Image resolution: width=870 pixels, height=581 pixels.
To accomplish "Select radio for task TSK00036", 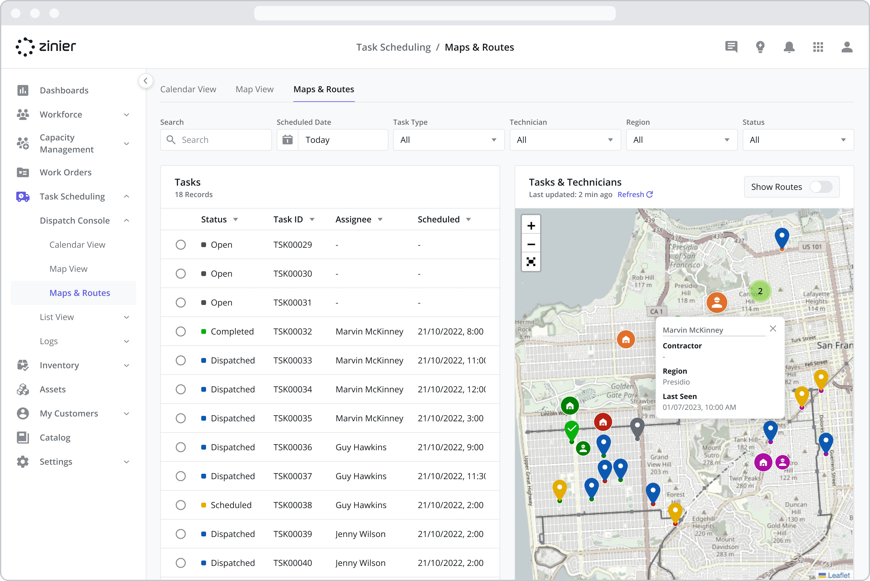I will click(180, 447).
